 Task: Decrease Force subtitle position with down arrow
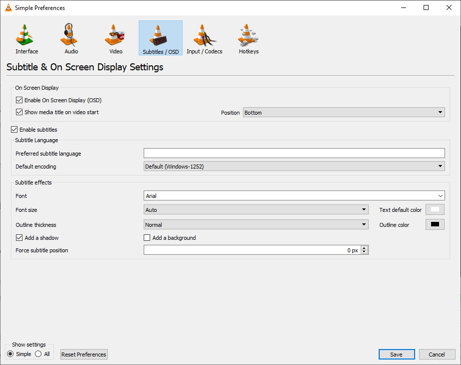pos(364,252)
